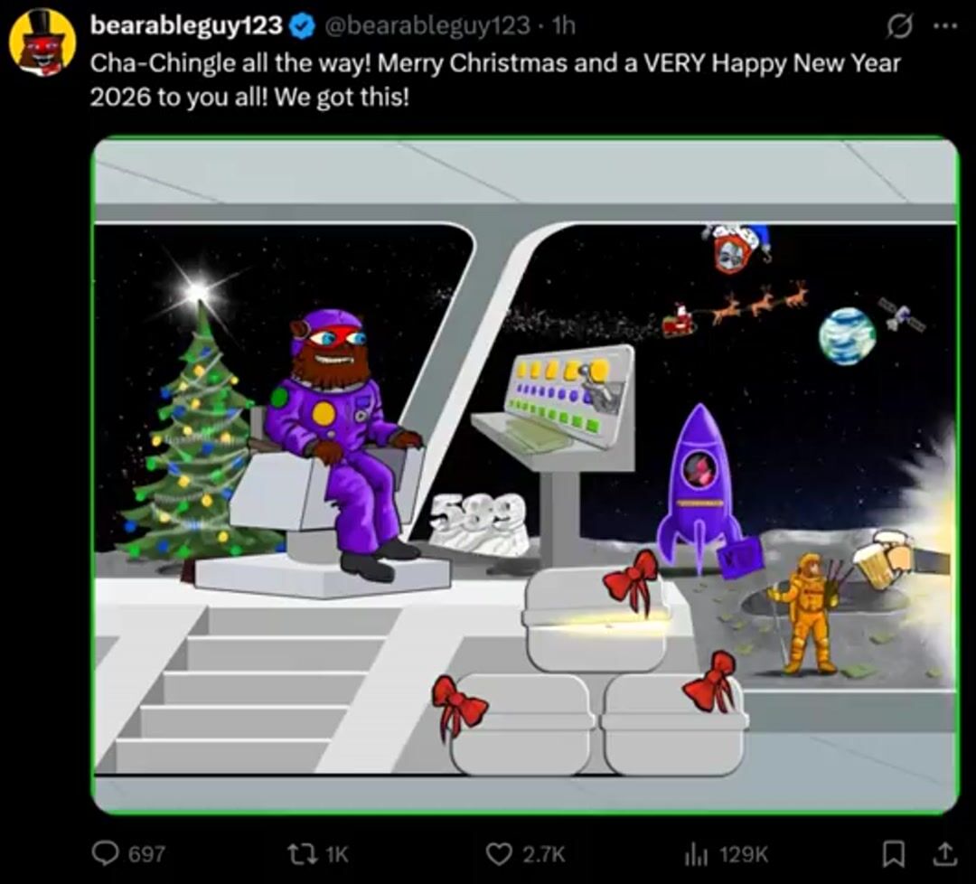Viewport: 976px width, 884px height.
Task: Click the bearableguy123 display name
Action: point(186,26)
